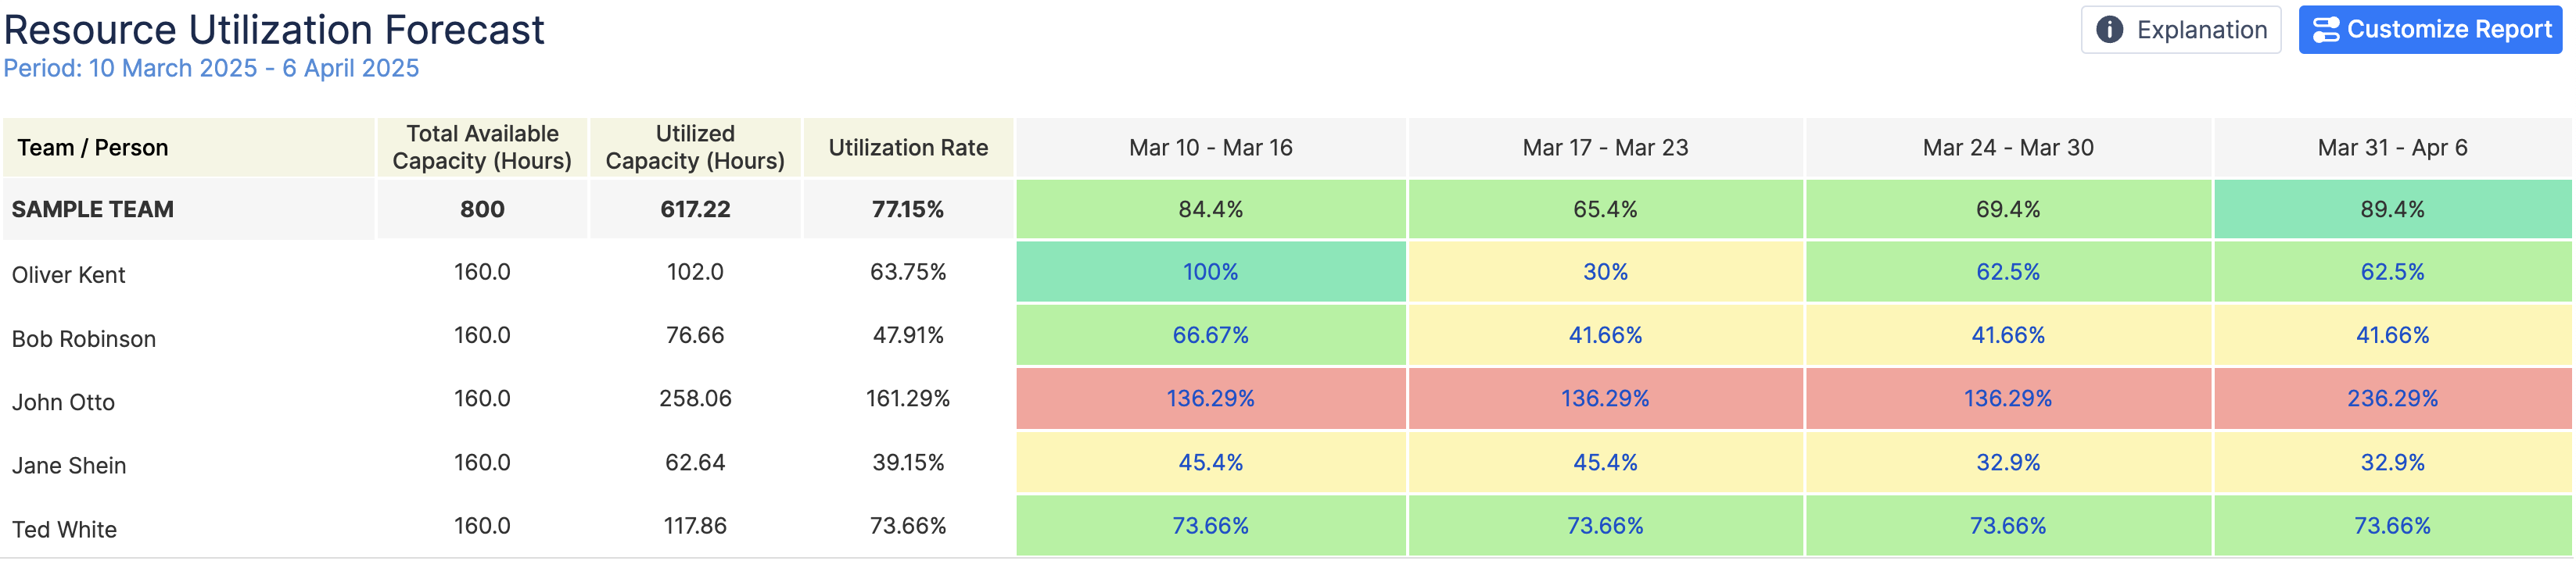
Task: Open Oliver Kent's 30% utilization link
Action: (x=1605, y=272)
